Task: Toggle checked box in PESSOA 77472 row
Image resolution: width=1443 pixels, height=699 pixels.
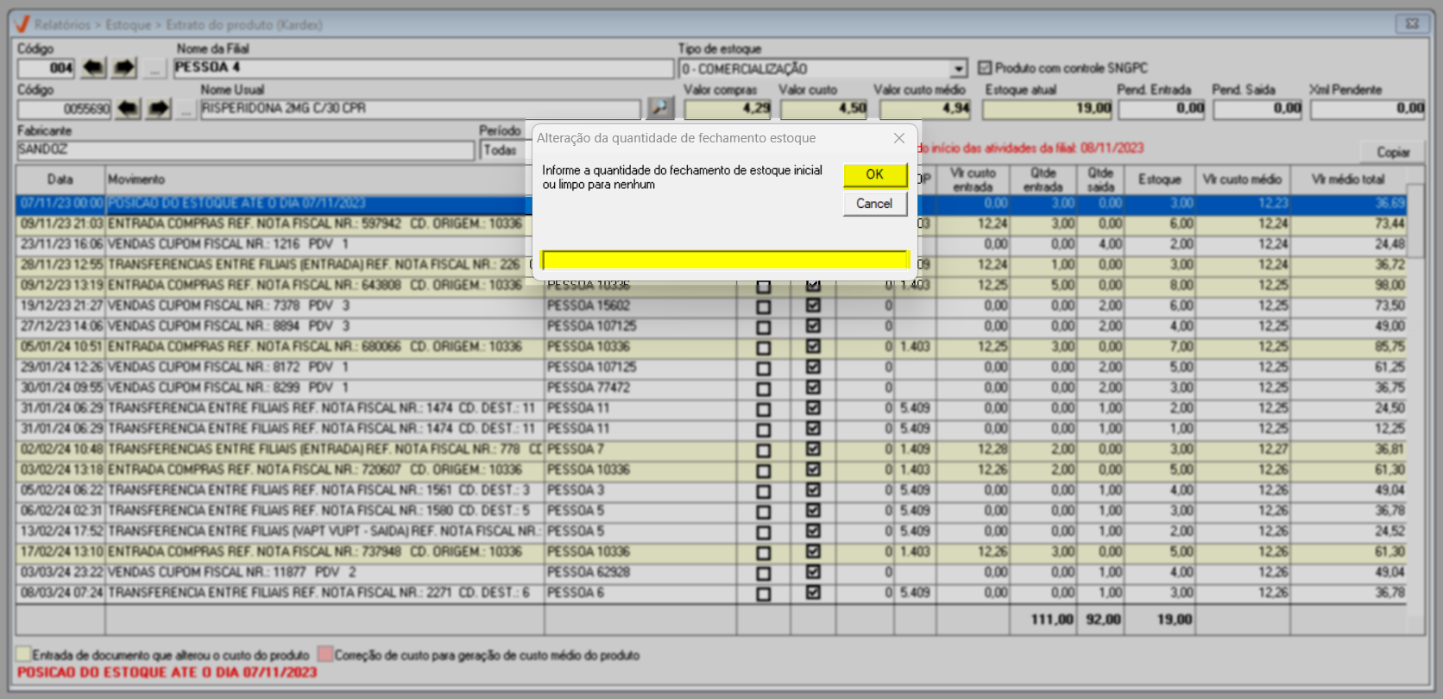Action: [x=813, y=387]
